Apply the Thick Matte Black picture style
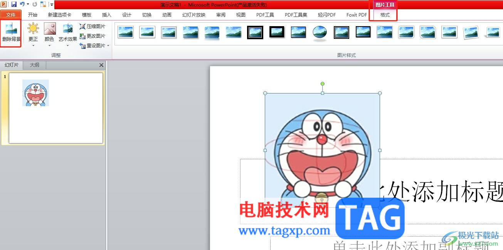Screen dimensions: 503x250 pos(277,32)
